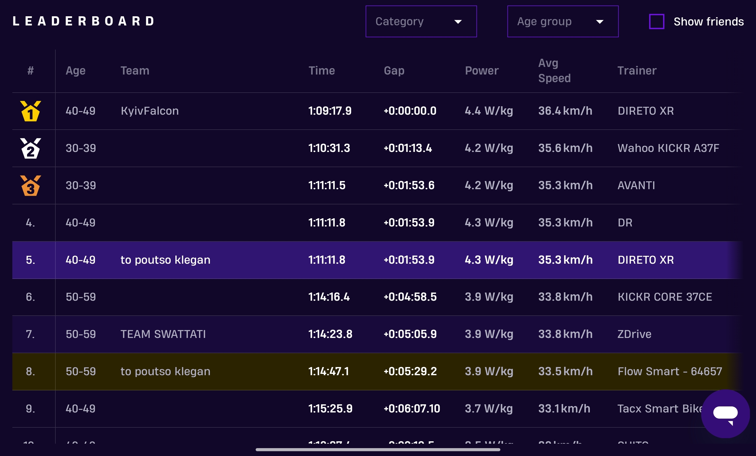Click the Avg Speed column header
756x456 pixels.
tap(554, 71)
